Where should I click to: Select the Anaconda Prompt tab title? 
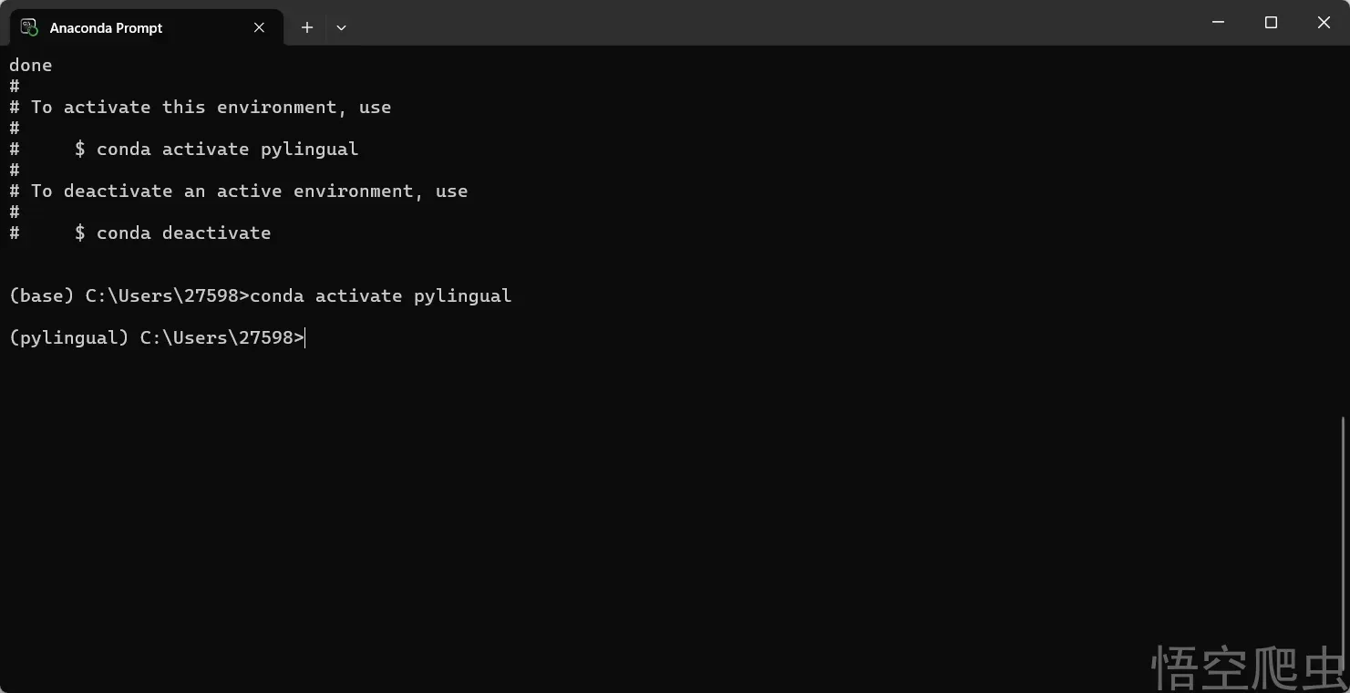[106, 28]
